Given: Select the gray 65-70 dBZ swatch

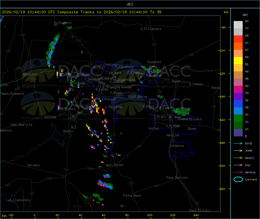Looking at the screenshot, I should coord(238,32).
